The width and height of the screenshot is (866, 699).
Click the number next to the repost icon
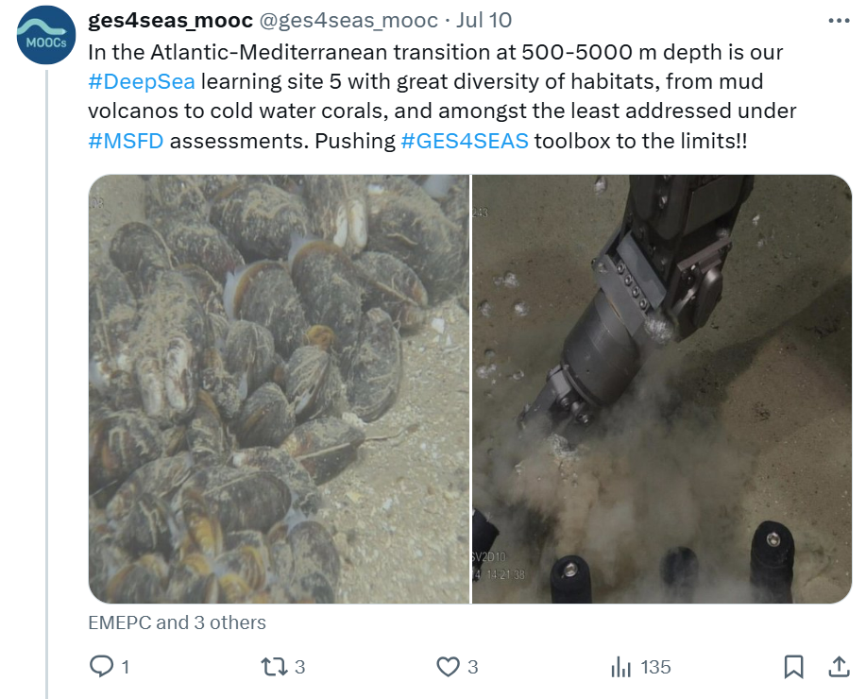tap(300, 667)
